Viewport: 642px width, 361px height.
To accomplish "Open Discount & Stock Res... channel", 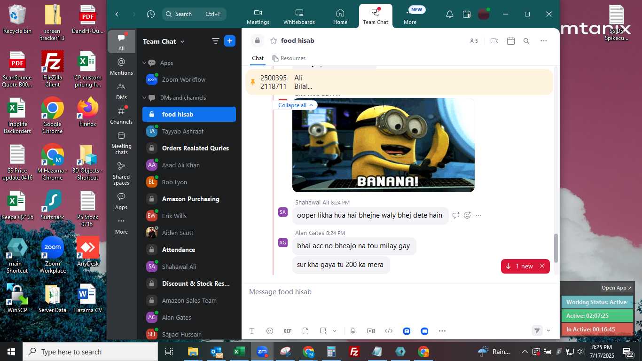I will pos(189,283).
